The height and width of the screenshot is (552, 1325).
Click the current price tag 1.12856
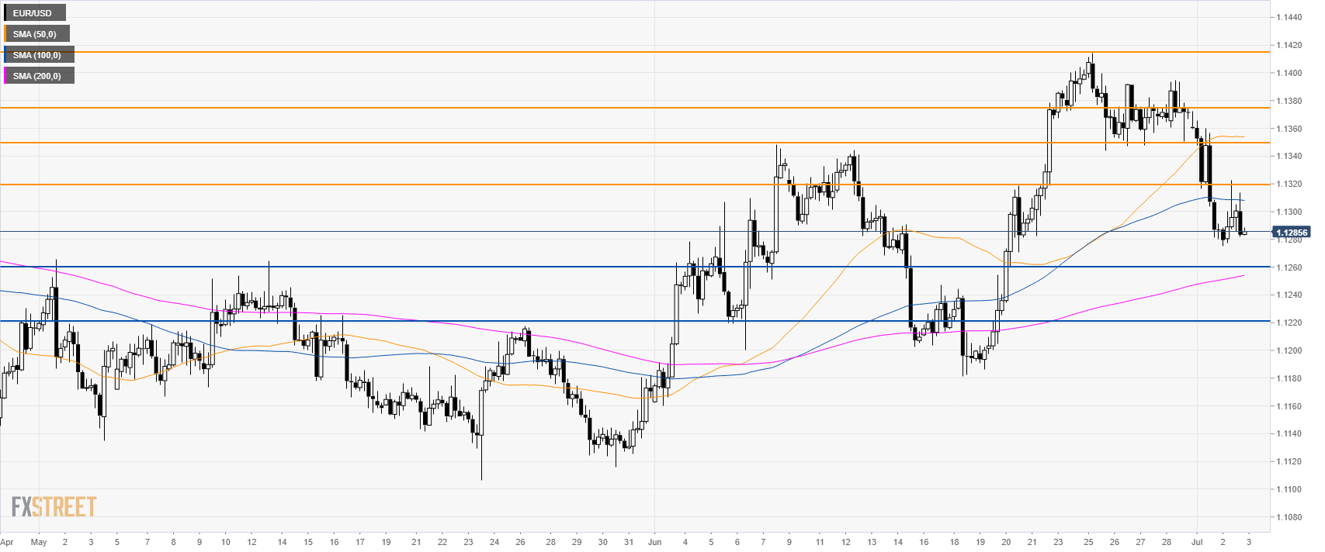click(1291, 233)
